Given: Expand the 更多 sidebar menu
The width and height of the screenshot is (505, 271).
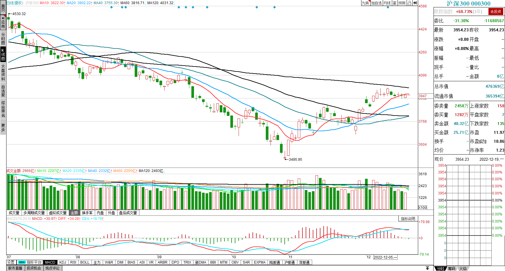Looking at the screenshot, I should point(3,127).
